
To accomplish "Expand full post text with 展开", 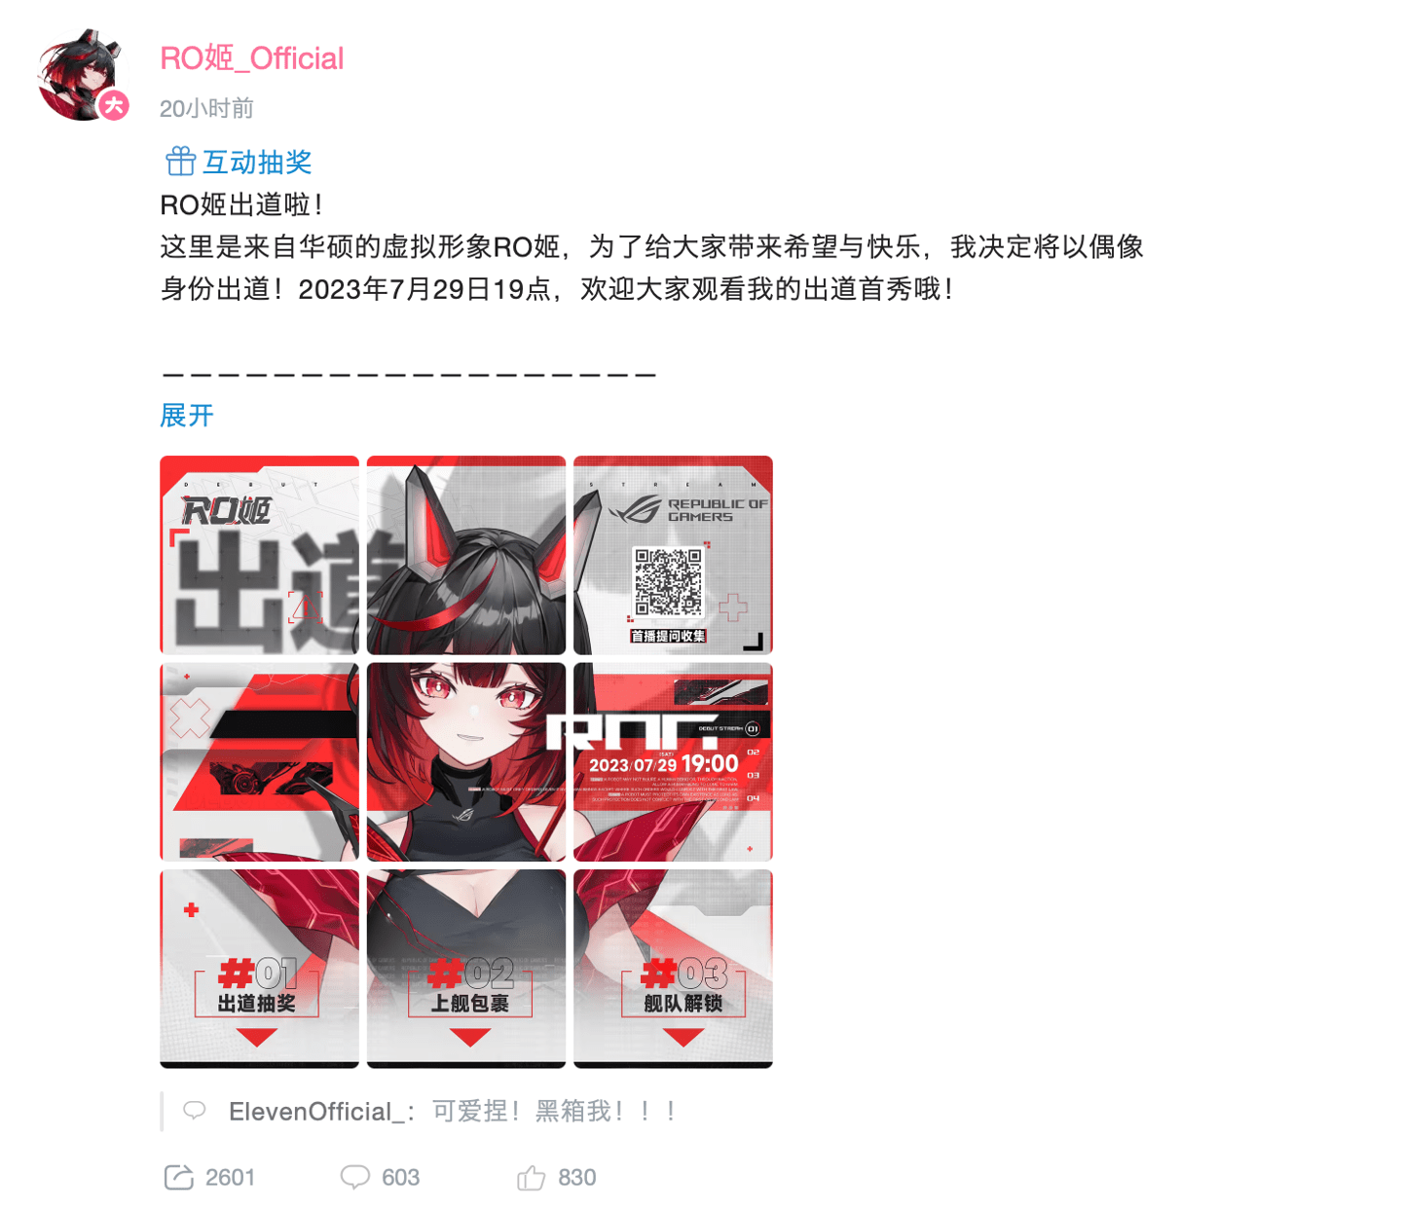I will click(187, 416).
